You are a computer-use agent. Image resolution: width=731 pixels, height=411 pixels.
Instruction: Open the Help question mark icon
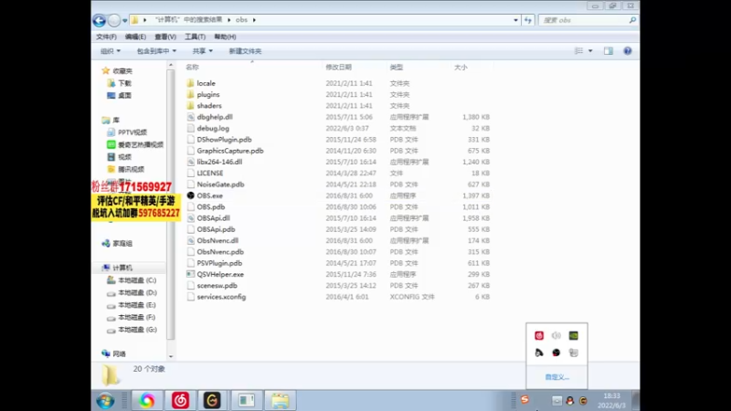click(x=628, y=51)
